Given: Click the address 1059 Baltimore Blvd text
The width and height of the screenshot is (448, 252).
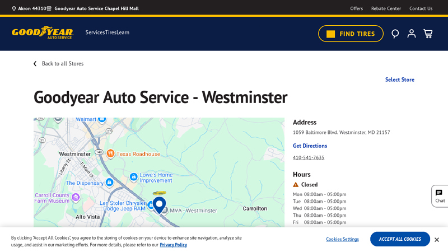Looking at the screenshot, I should point(342,132).
